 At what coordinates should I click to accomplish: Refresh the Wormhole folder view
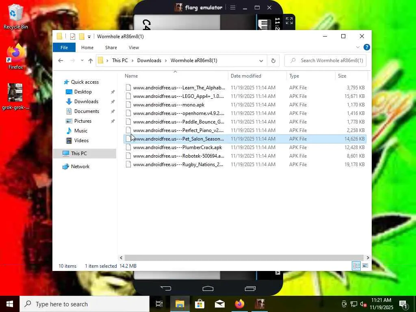pyautogui.click(x=273, y=61)
